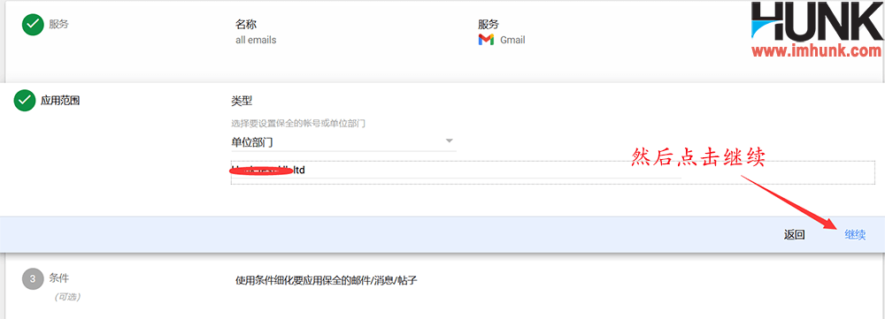This screenshot has width=885, height=319.
Task: Open the 单位部门 type dropdown
Action: click(343, 141)
